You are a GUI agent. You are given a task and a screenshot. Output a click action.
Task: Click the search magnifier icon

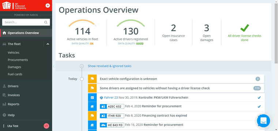(46, 22)
